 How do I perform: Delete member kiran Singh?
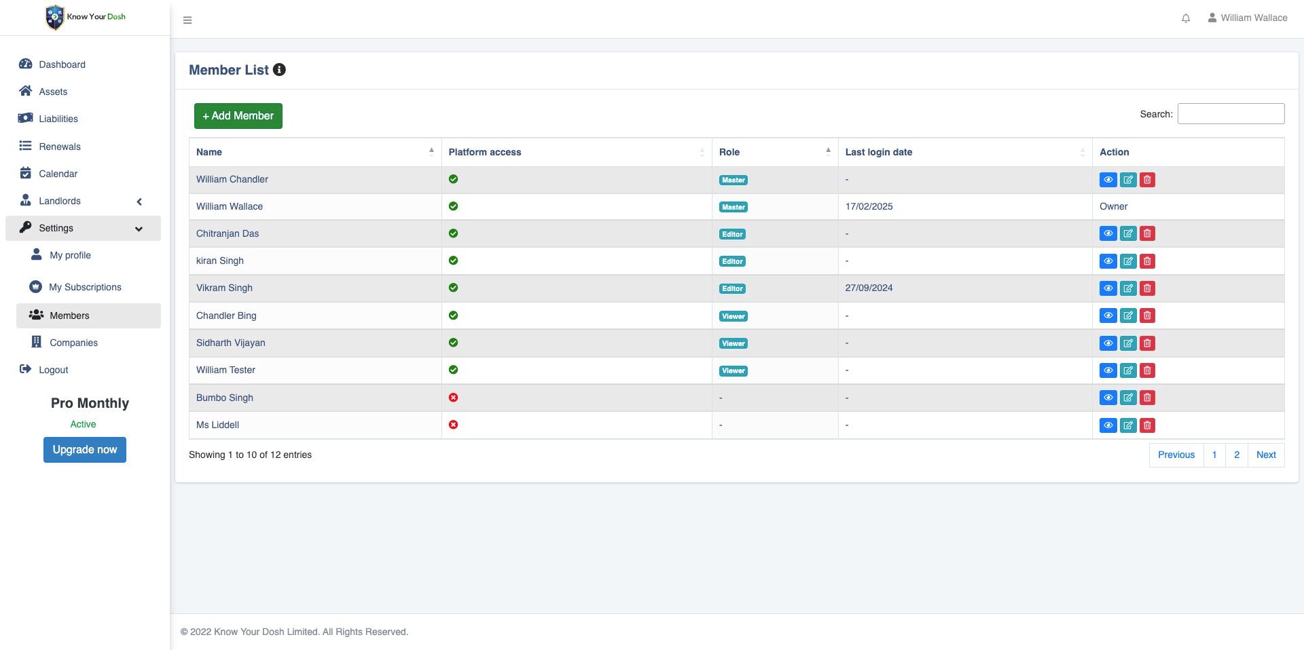pyautogui.click(x=1147, y=261)
